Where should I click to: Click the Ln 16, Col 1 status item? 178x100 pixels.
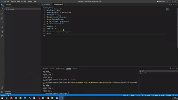(126, 95)
